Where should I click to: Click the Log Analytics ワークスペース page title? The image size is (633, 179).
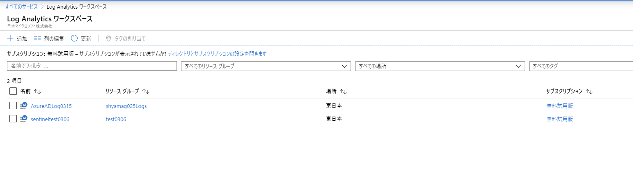50,19
